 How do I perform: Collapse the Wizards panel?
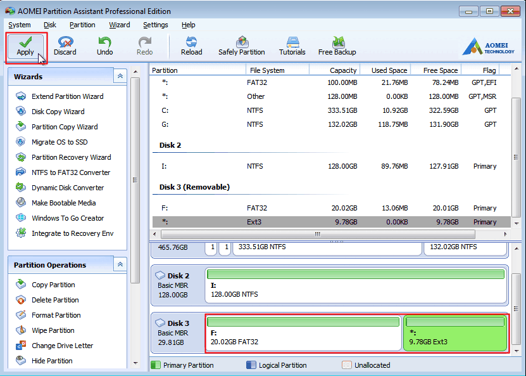coord(120,76)
